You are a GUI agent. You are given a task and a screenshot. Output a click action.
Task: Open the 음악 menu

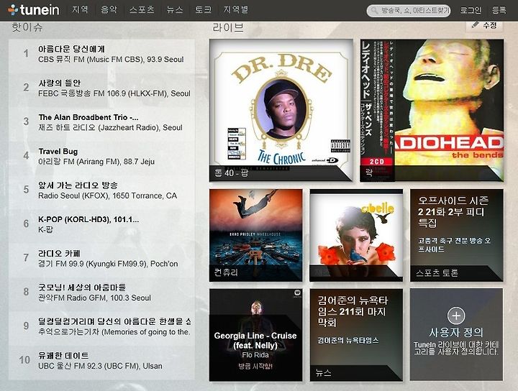tap(109, 9)
